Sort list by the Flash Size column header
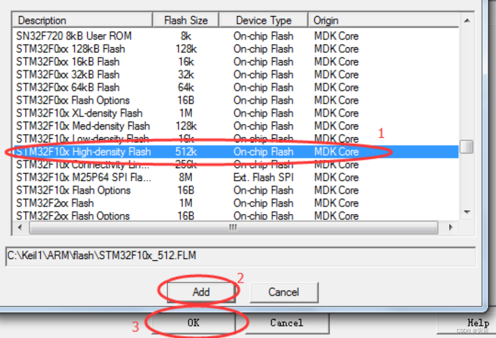496x338 pixels. coord(186,20)
